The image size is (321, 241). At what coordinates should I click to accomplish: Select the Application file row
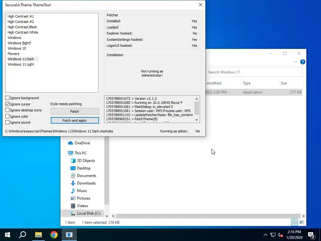tap(254, 92)
